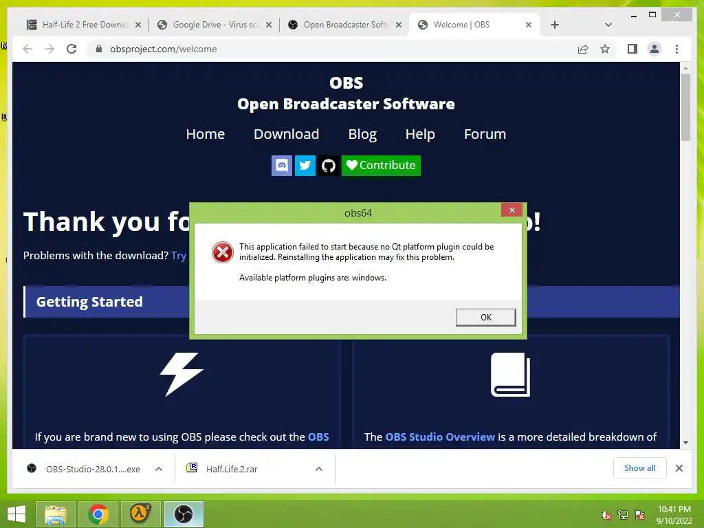The image size is (704, 528).
Task: Close the Open Broadcaster Software tab
Action: pyautogui.click(x=398, y=25)
